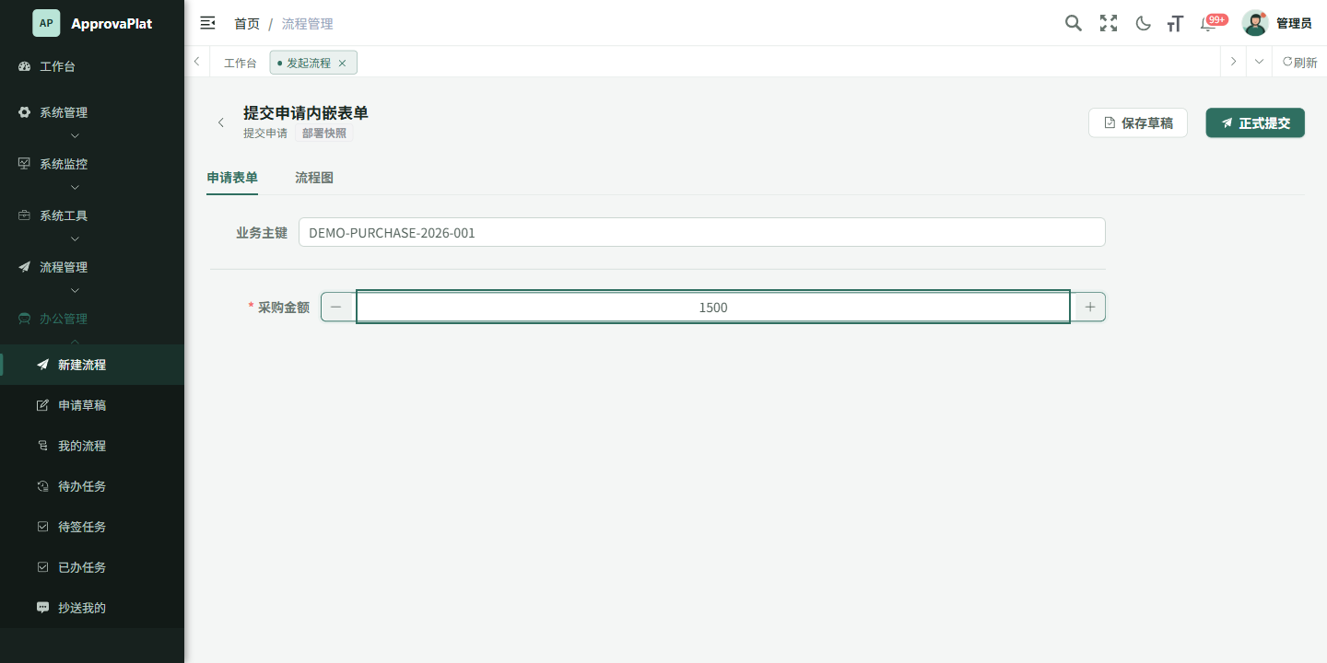
Task: Open 新建流程 in sidebar
Action: click(x=92, y=365)
